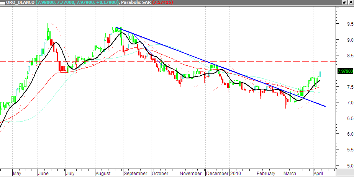Select the ORO_BLANCO symbol title text
This screenshot has height=177, width=354.
[20, 3]
